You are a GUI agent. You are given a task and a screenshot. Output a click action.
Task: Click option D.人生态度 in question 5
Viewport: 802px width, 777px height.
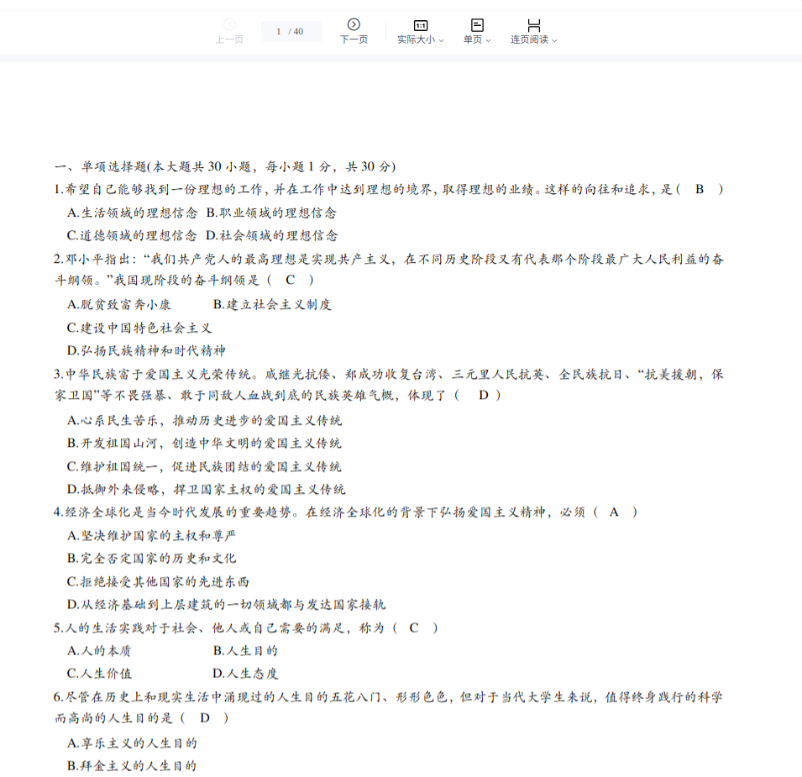[245, 673]
